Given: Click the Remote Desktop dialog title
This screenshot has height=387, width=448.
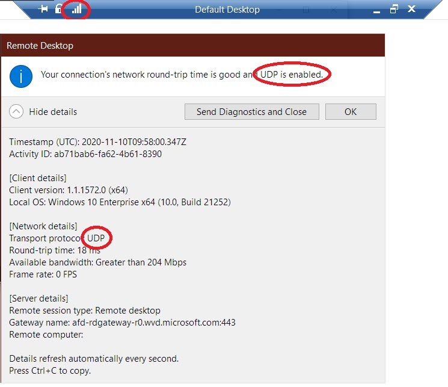Looking at the screenshot, I should tap(40, 46).
